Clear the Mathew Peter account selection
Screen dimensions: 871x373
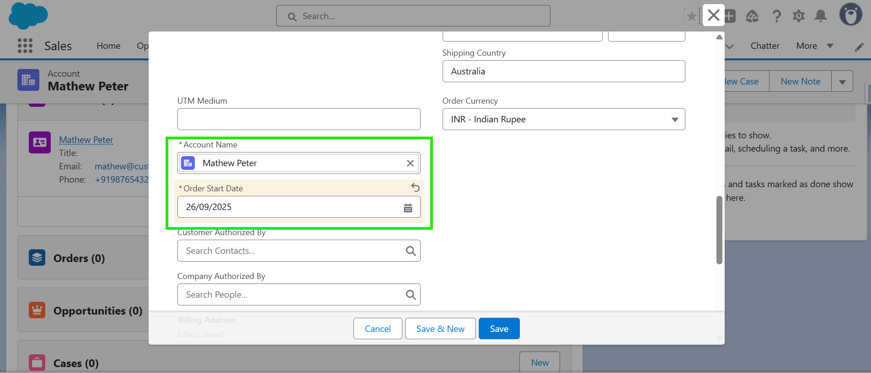pos(410,163)
